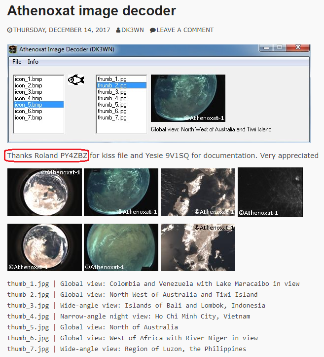Viewport: 324px width, 357px height.
Task: Select the highlighted thumb_2.jpg entry
Action: click(x=121, y=85)
